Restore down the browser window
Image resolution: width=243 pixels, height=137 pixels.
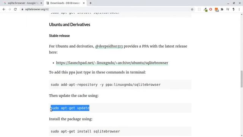pos(234,3)
